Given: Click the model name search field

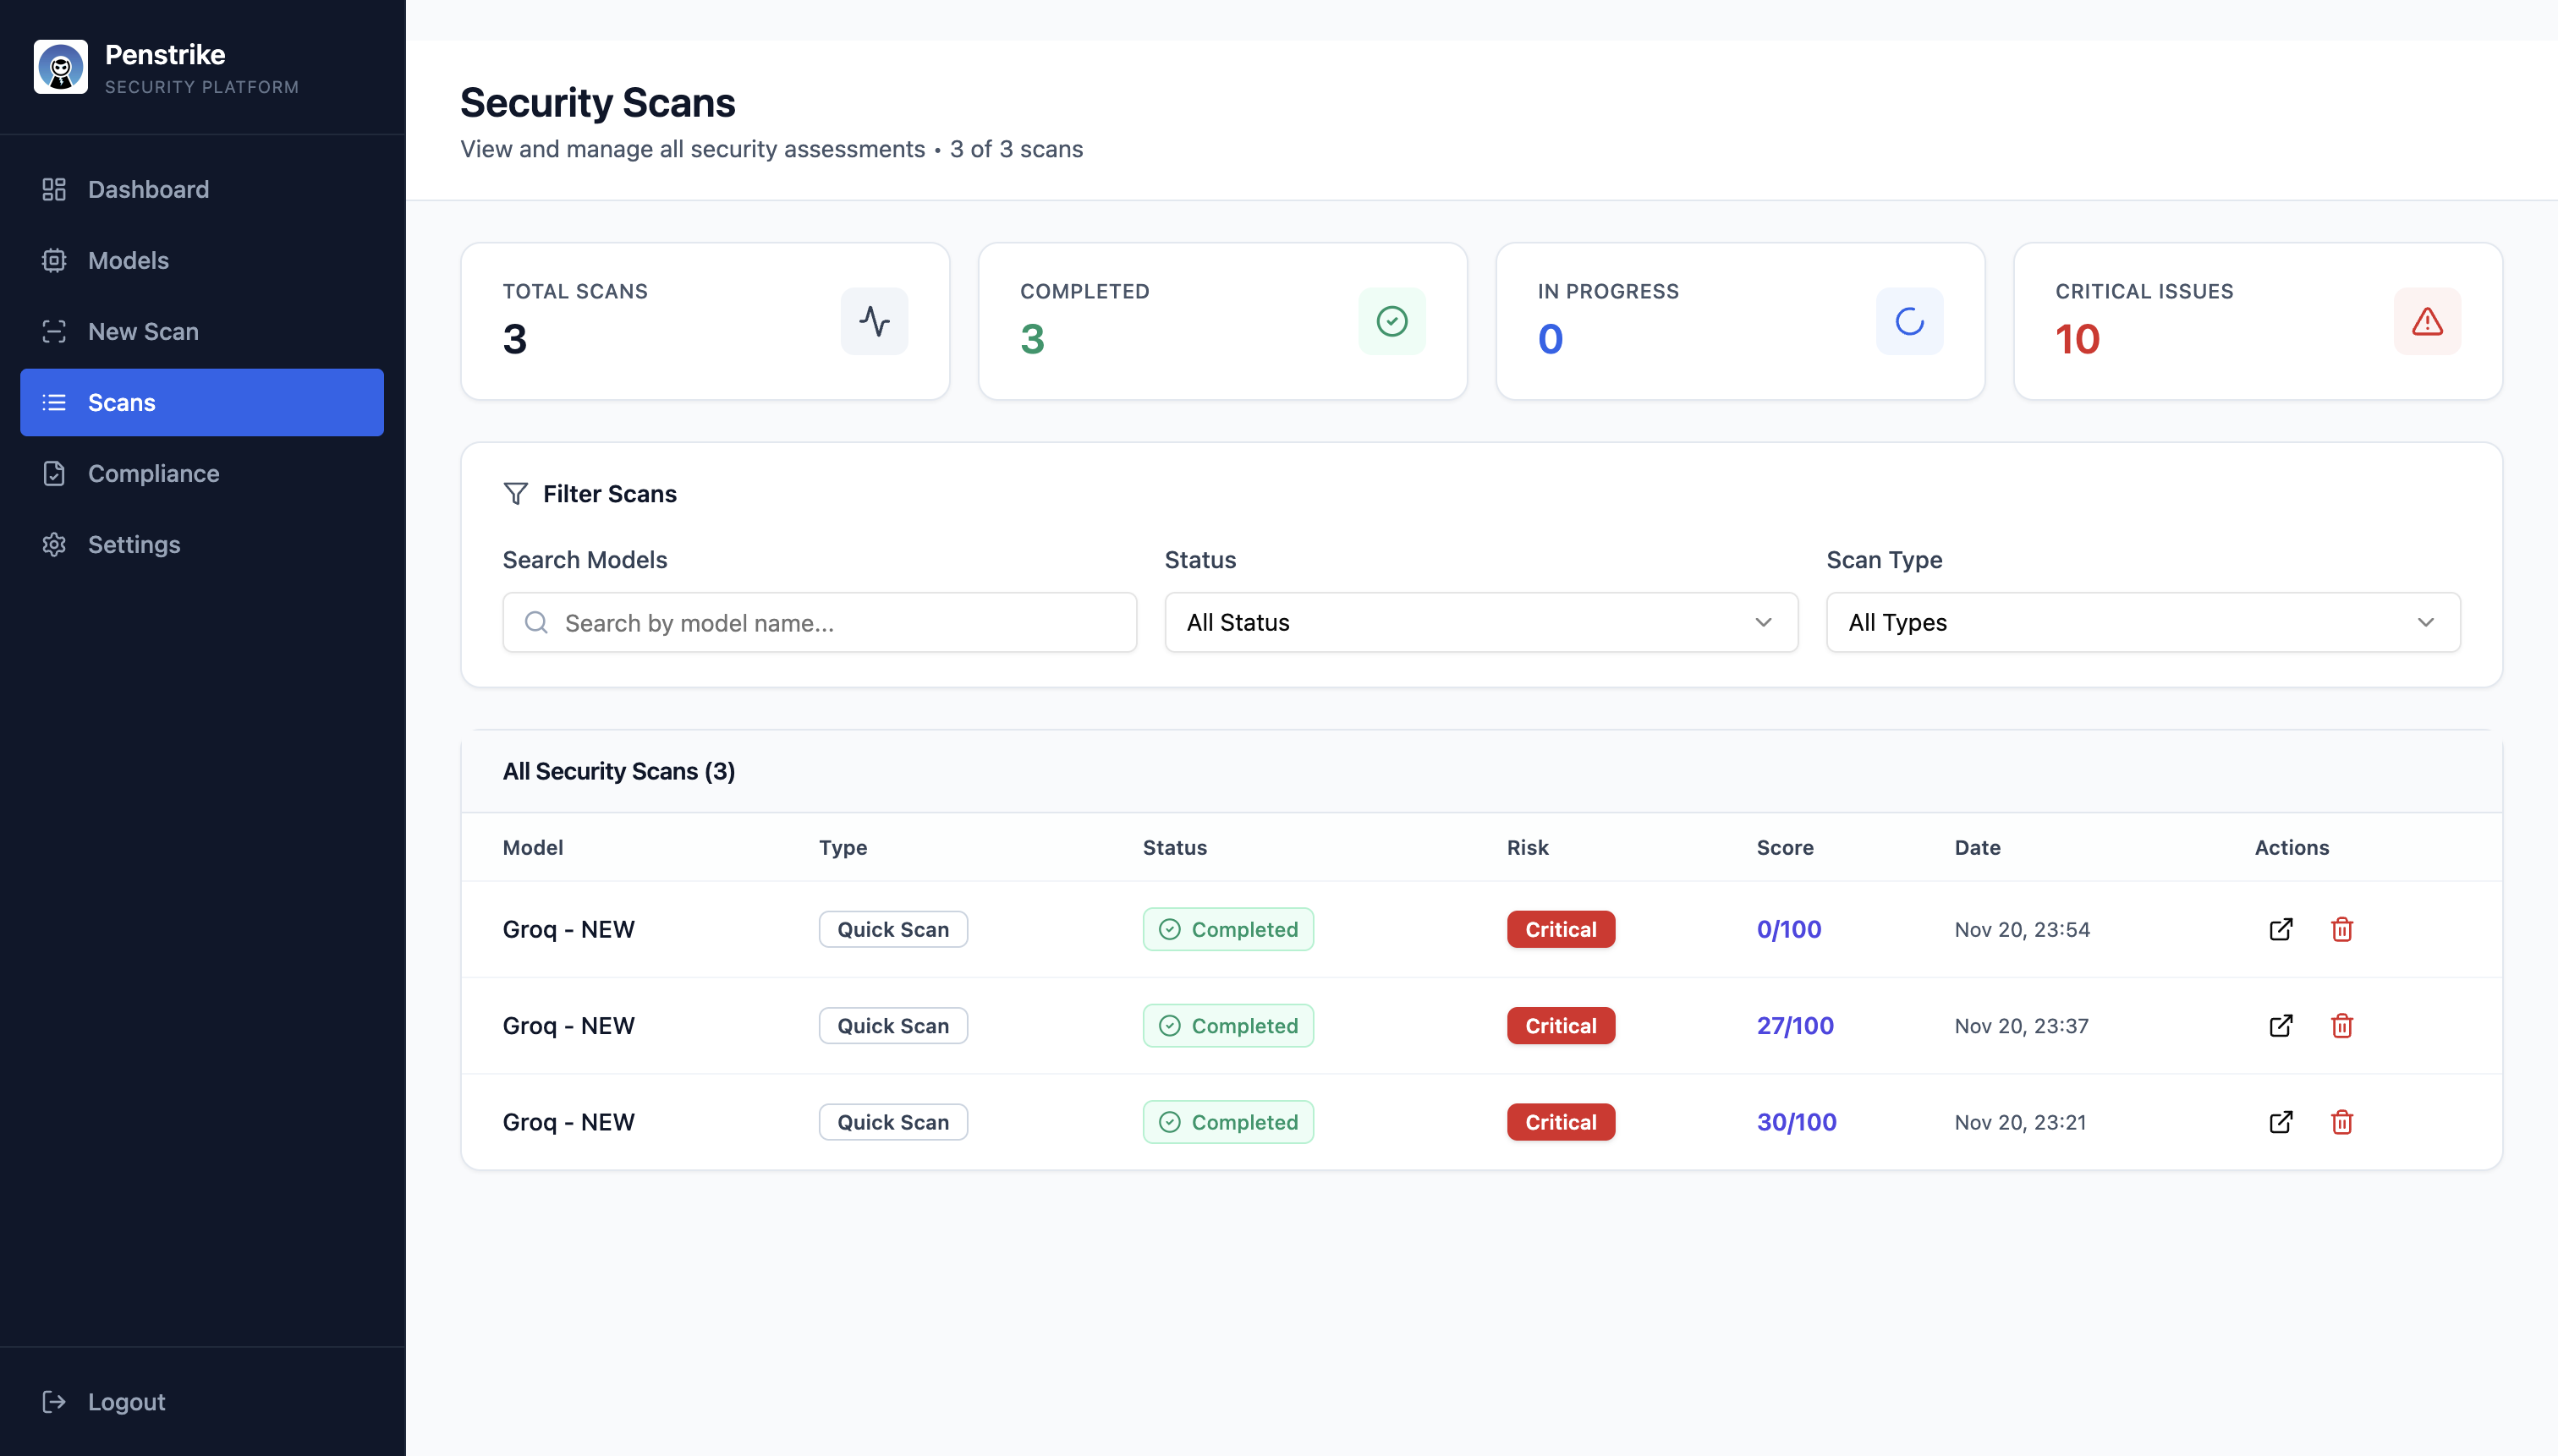Looking at the screenshot, I should 818,622.
